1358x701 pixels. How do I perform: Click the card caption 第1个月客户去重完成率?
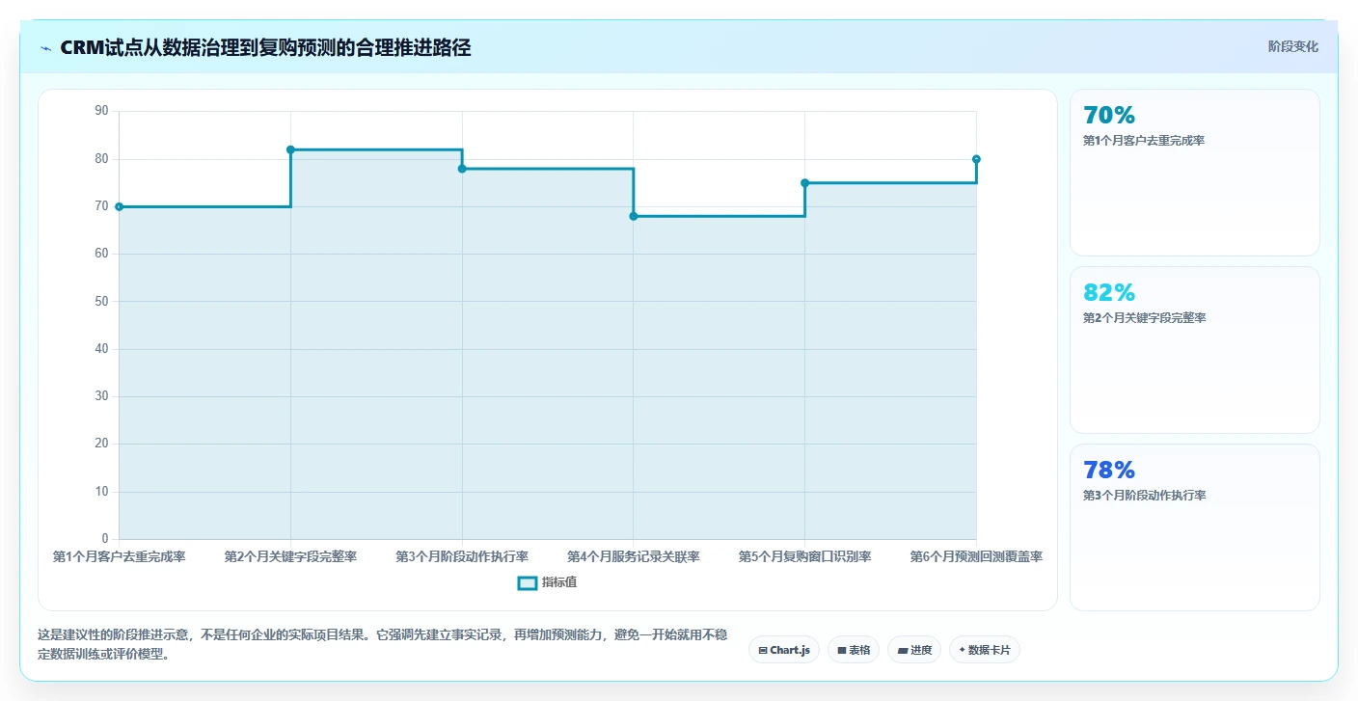coord(1144,141)
